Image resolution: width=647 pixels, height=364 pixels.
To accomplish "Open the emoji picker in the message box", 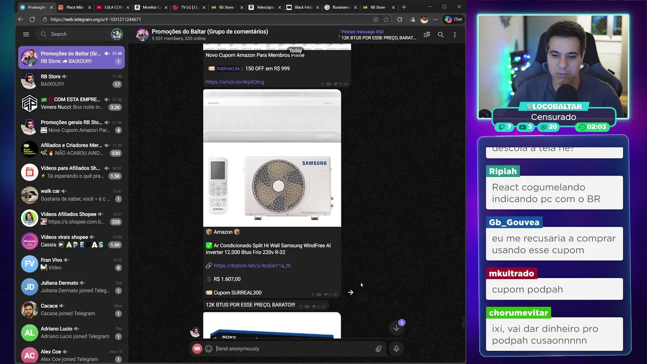I will click(208, 348).
